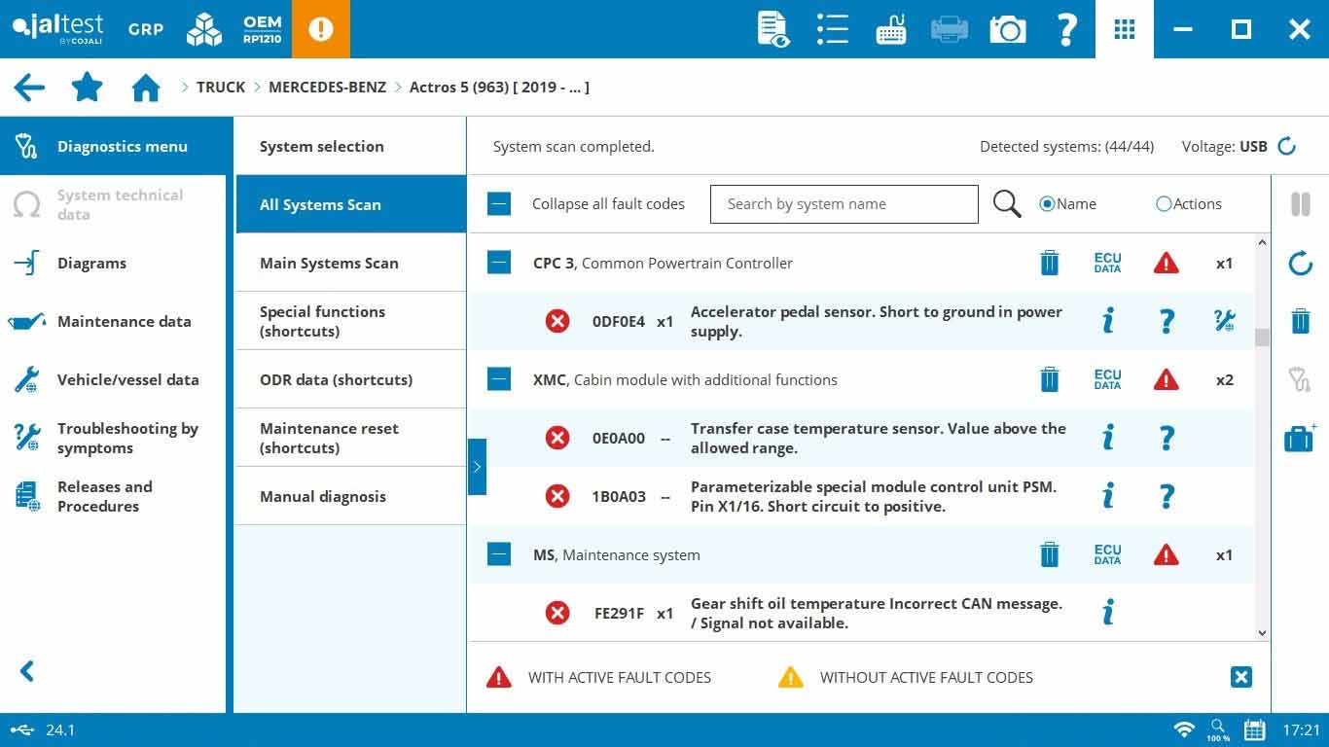Close the fault codes legend bar

click(x=1241, y=677)
